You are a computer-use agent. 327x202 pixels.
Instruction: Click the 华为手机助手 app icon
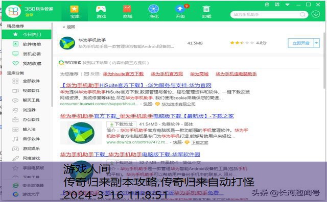point(67,43)
